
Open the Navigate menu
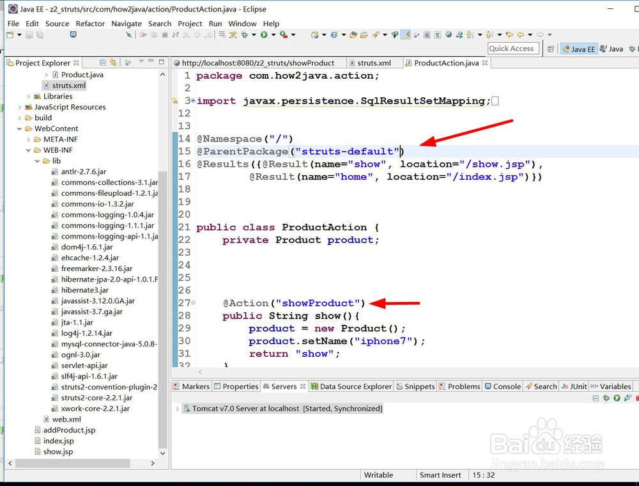point(127,24)
